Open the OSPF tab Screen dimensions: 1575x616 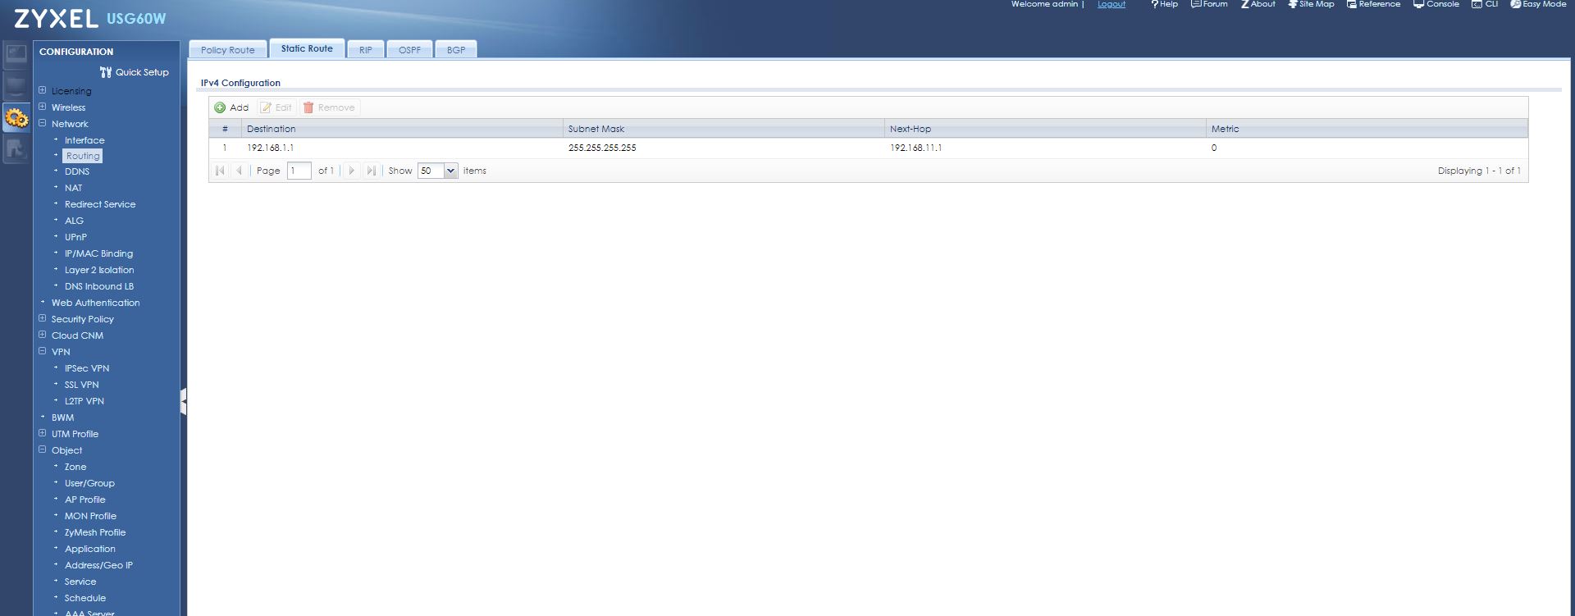click(x=409, y=50)
